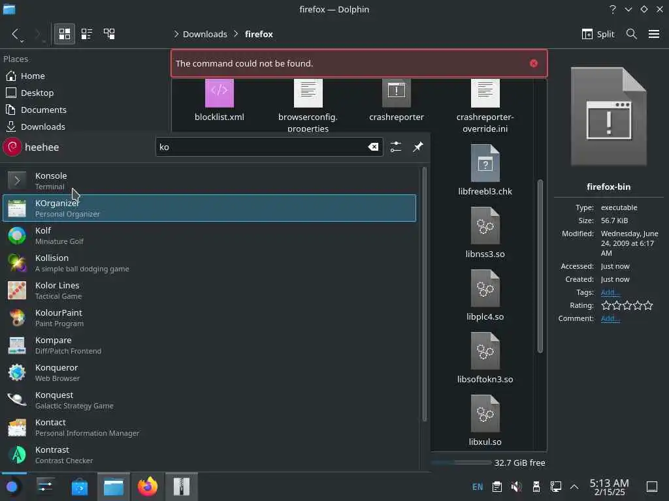
Task: Launch Konquest strategy game
Action: coord(209,400)
